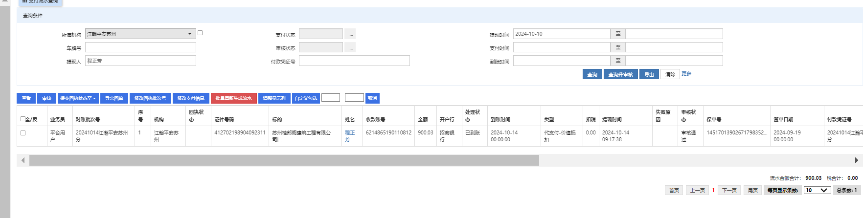Go to 上一页 previous page

point(697,190)
